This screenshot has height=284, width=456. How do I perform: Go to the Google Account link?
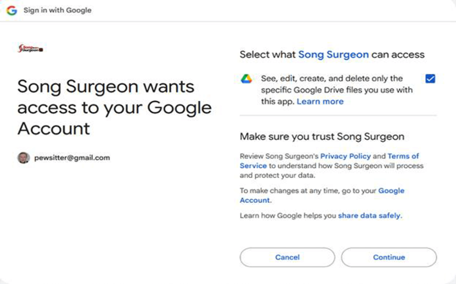tap(391, 191)
